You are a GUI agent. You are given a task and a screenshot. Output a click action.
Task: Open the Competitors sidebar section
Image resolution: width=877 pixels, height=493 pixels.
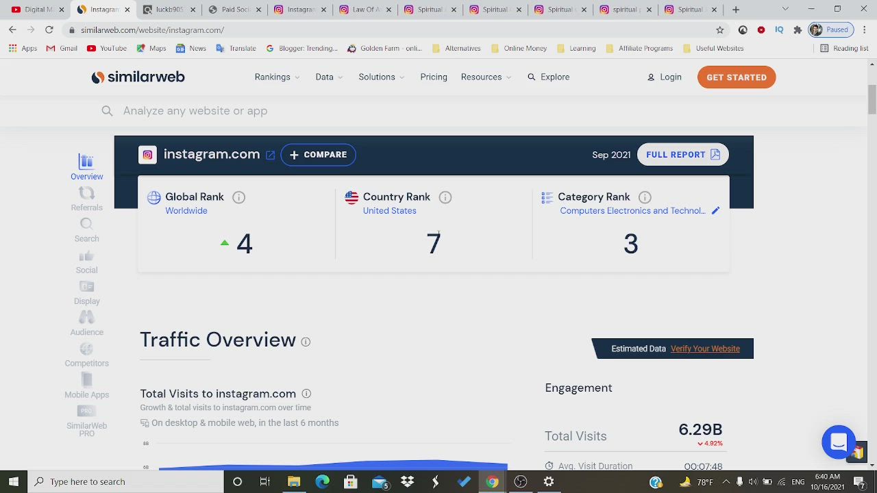click(x=86, y=355)
